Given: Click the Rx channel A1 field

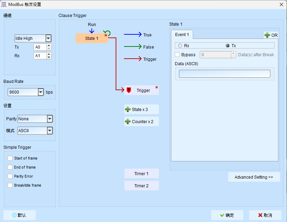Looking at the screenshot, I should (40, 56).
